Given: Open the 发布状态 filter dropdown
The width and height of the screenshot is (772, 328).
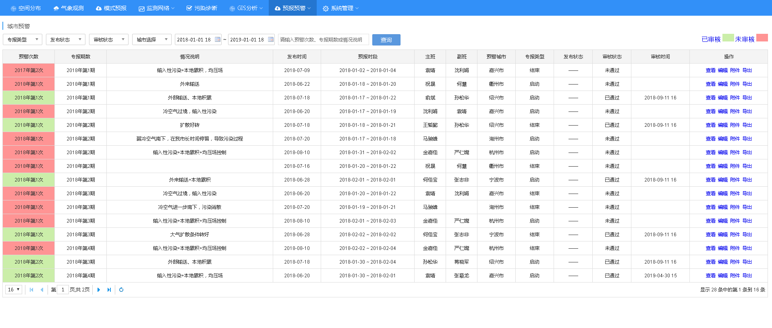Looking at the screenshot, I should pos(66,39).
